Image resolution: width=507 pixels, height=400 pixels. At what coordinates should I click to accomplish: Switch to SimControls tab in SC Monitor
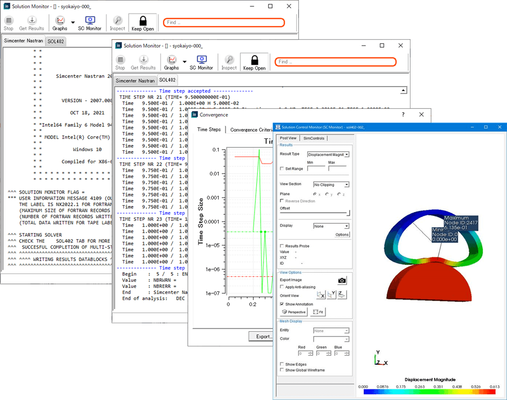pyautogui.click(x=314, y=138)
